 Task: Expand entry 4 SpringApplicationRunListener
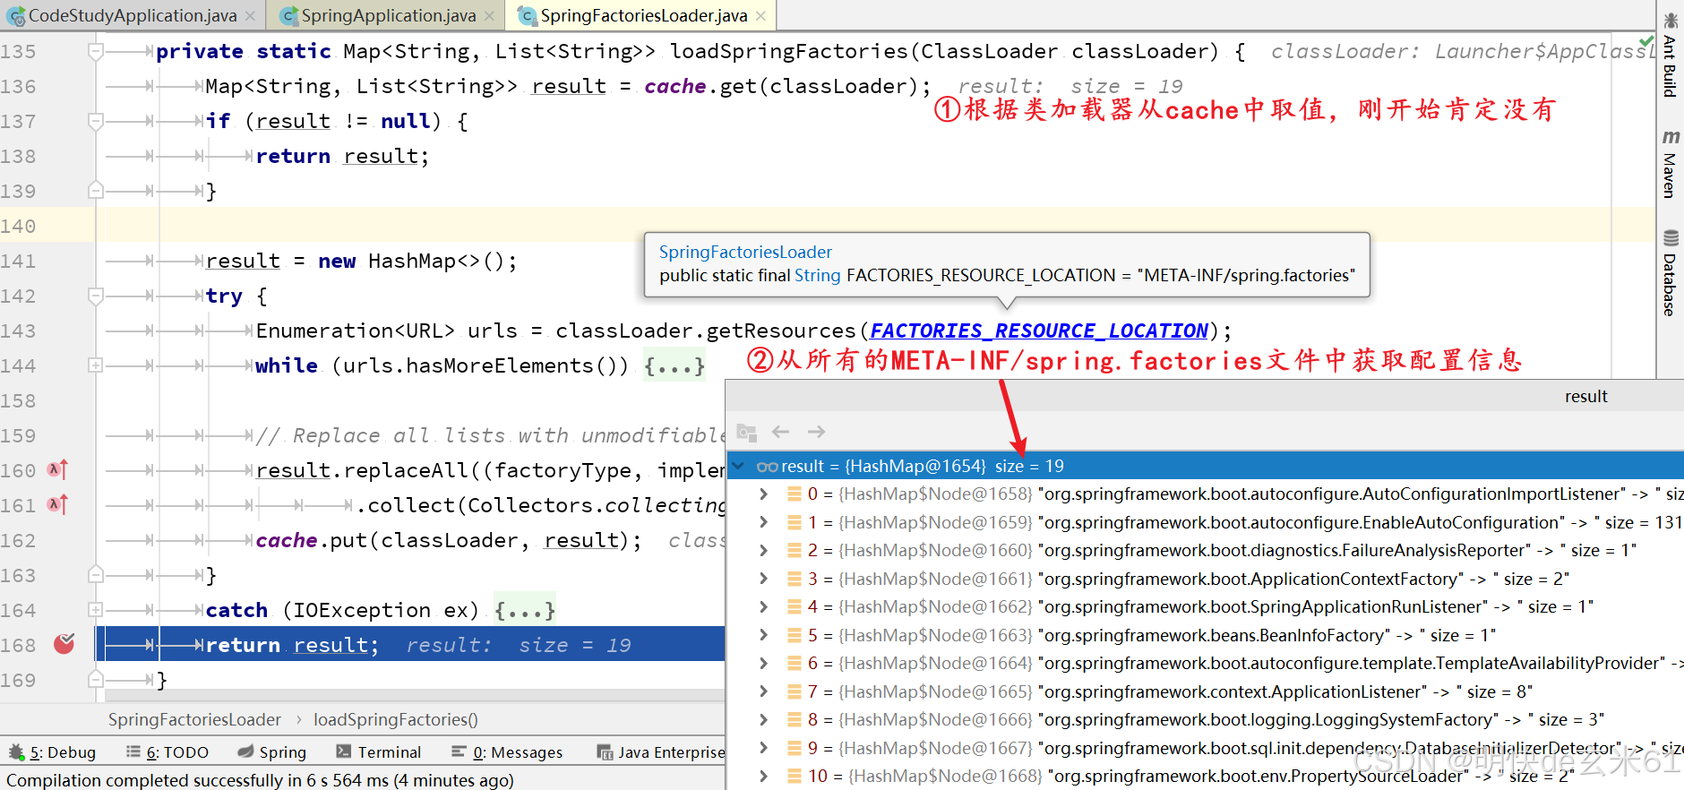(763, 606)
